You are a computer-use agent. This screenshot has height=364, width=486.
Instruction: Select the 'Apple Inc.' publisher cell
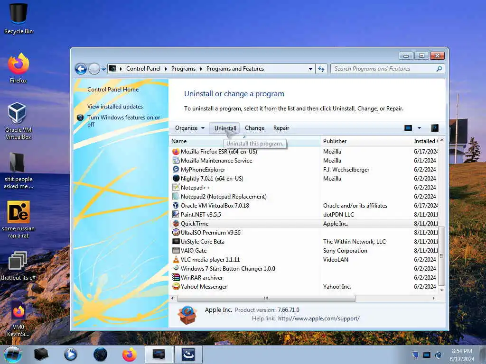(x=336, y=224)
